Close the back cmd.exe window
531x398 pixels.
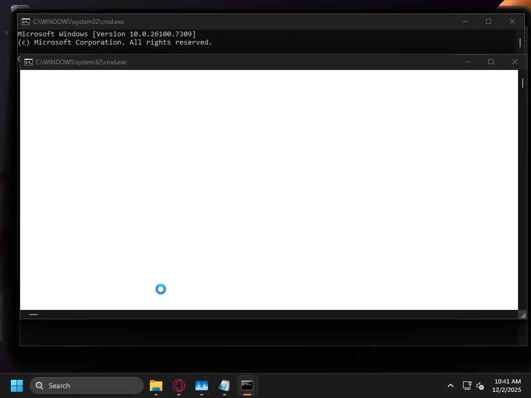(x=512, y=21)
